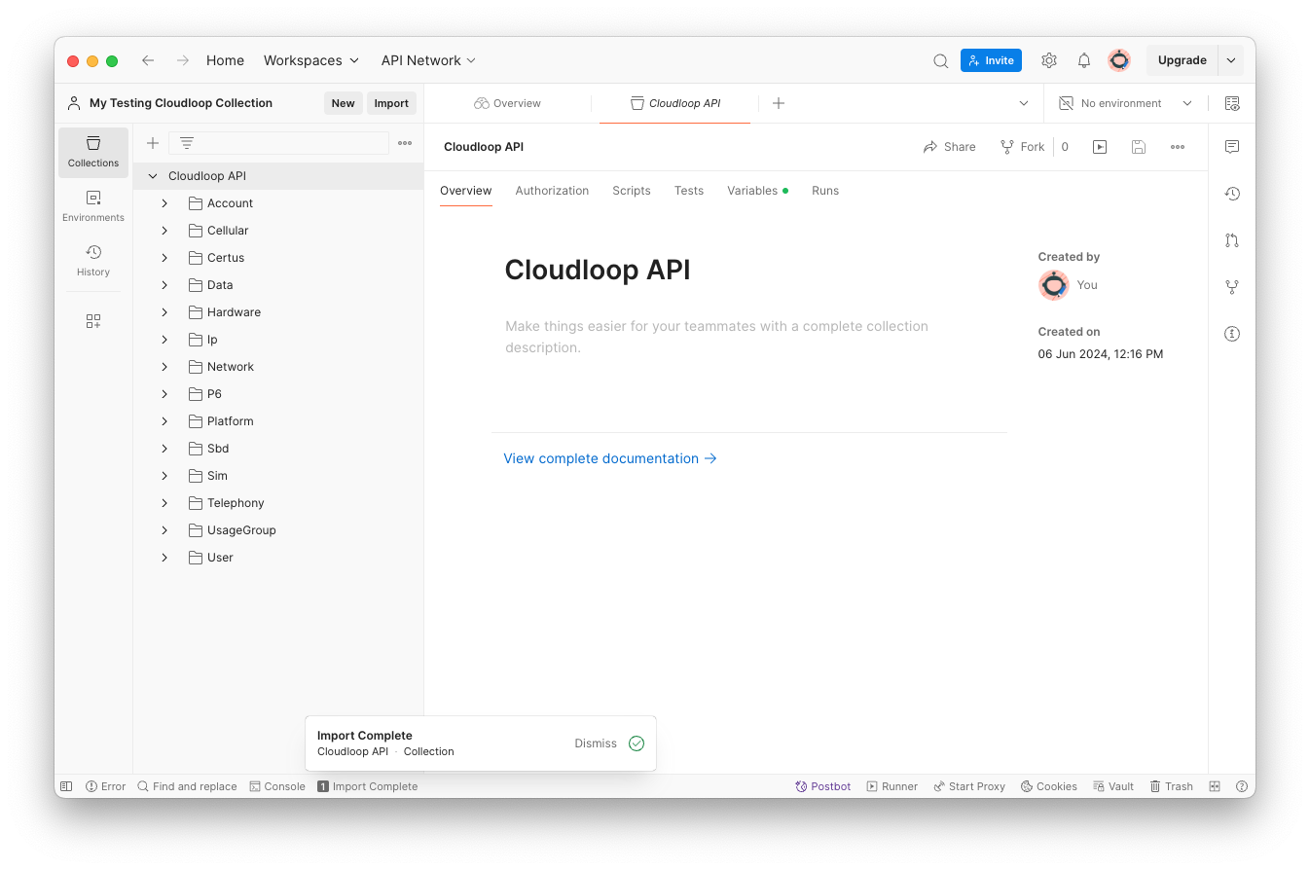Switch to the Tests tab
Image resolution: width=1310 pixels, height=870 pixels.
(x=689, y=191)
